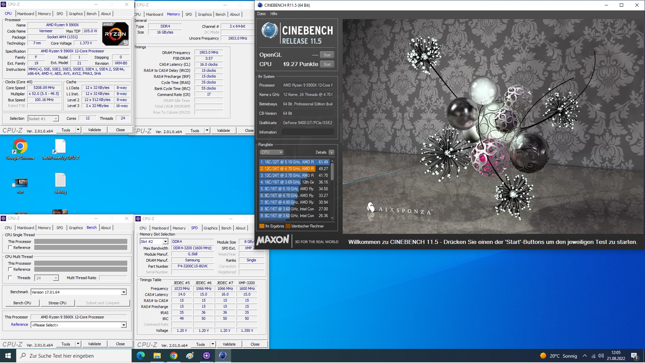
Task: Show hidden system tray icons chevron
Action: [585, 356]
